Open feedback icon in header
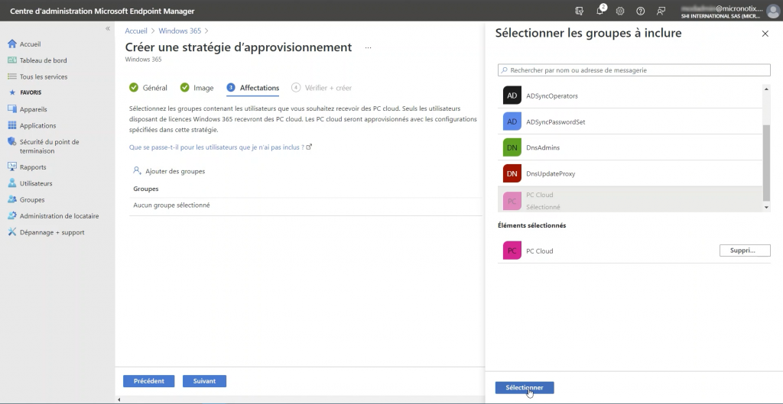 click(x=661, y=11)
